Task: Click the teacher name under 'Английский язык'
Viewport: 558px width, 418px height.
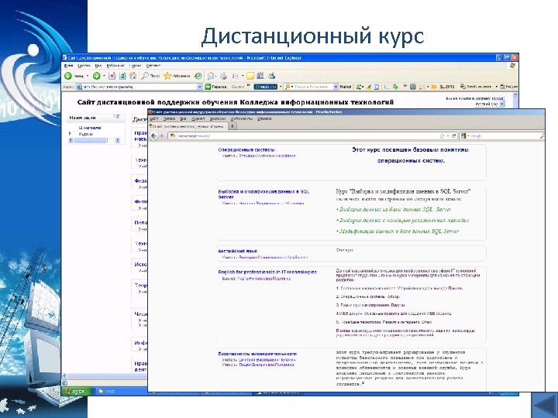Action: tap(273, 257)
